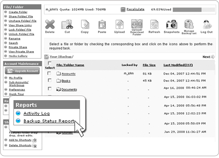Viewport: 219px width, 158px height.
Task: Click the 81 KB file size cell
Action: coord(147,74)
